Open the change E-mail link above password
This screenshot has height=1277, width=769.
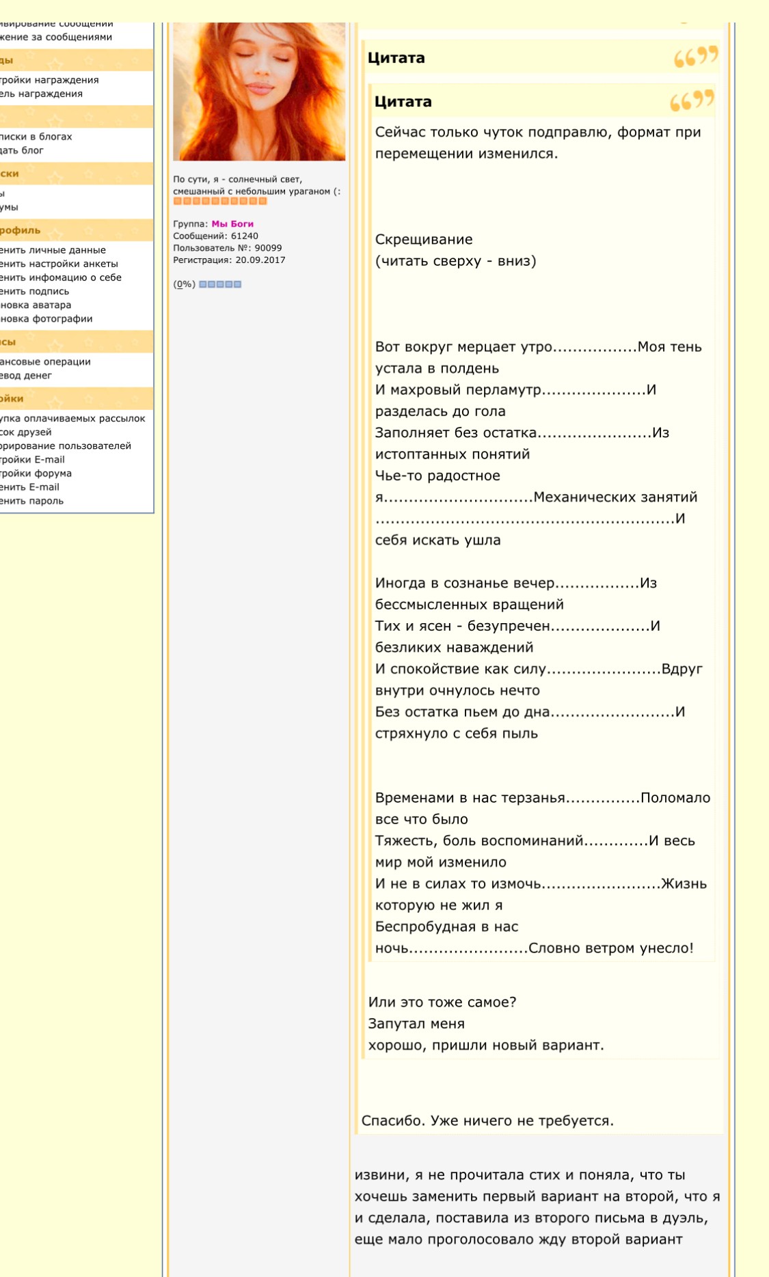point(29,486)
